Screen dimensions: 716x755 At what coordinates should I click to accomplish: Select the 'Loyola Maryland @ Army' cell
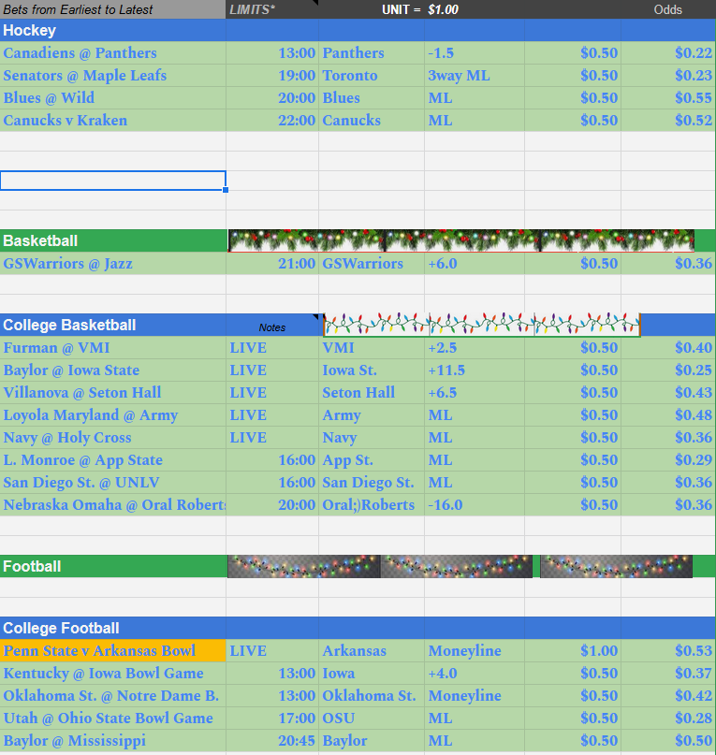pyautogui.click(x=112, y=415)
